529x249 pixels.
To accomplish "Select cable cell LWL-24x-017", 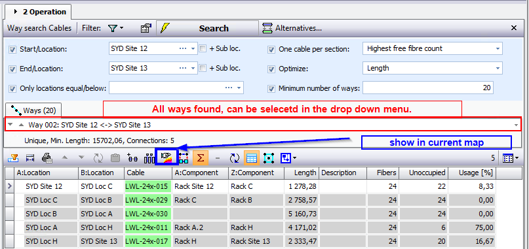I will [147, 241].
